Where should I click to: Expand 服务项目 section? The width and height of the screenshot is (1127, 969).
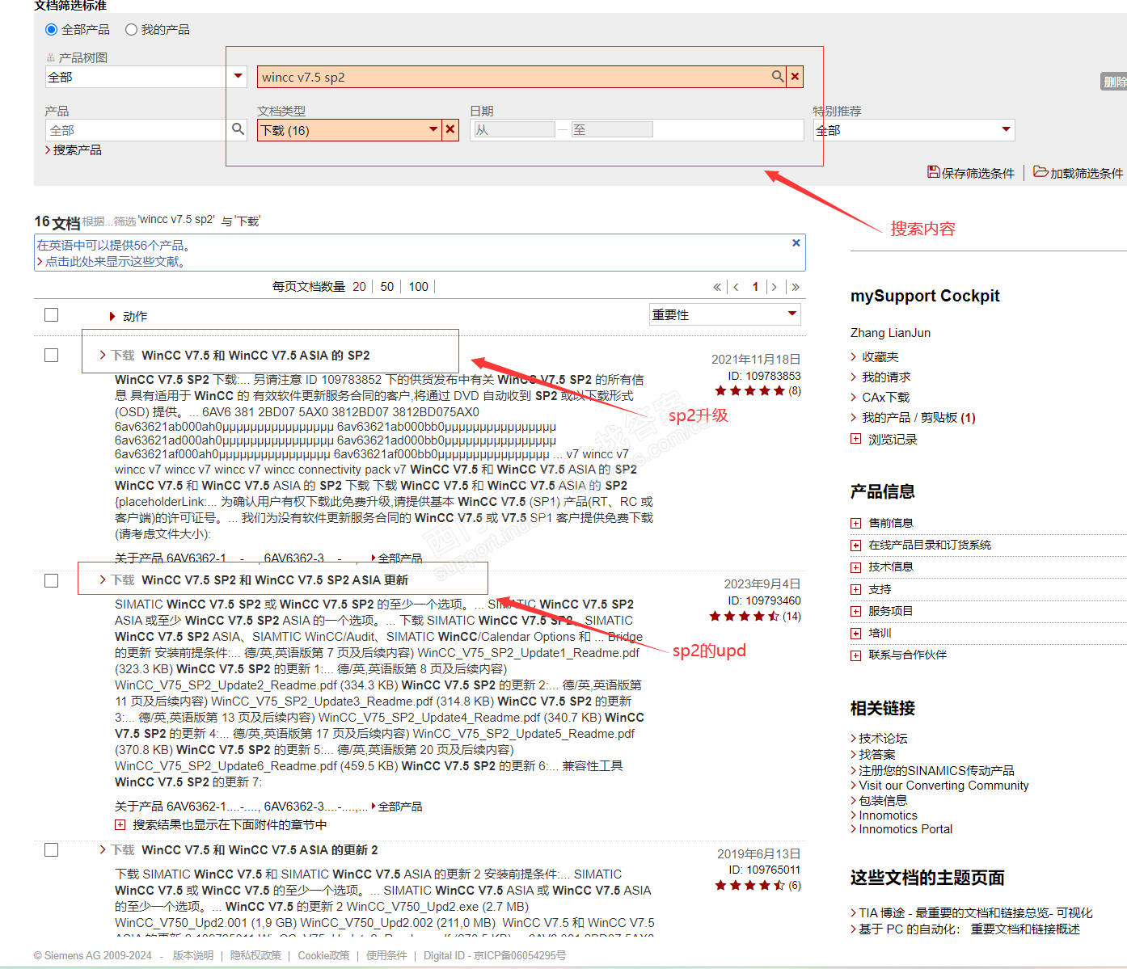[x=855, y=612]
